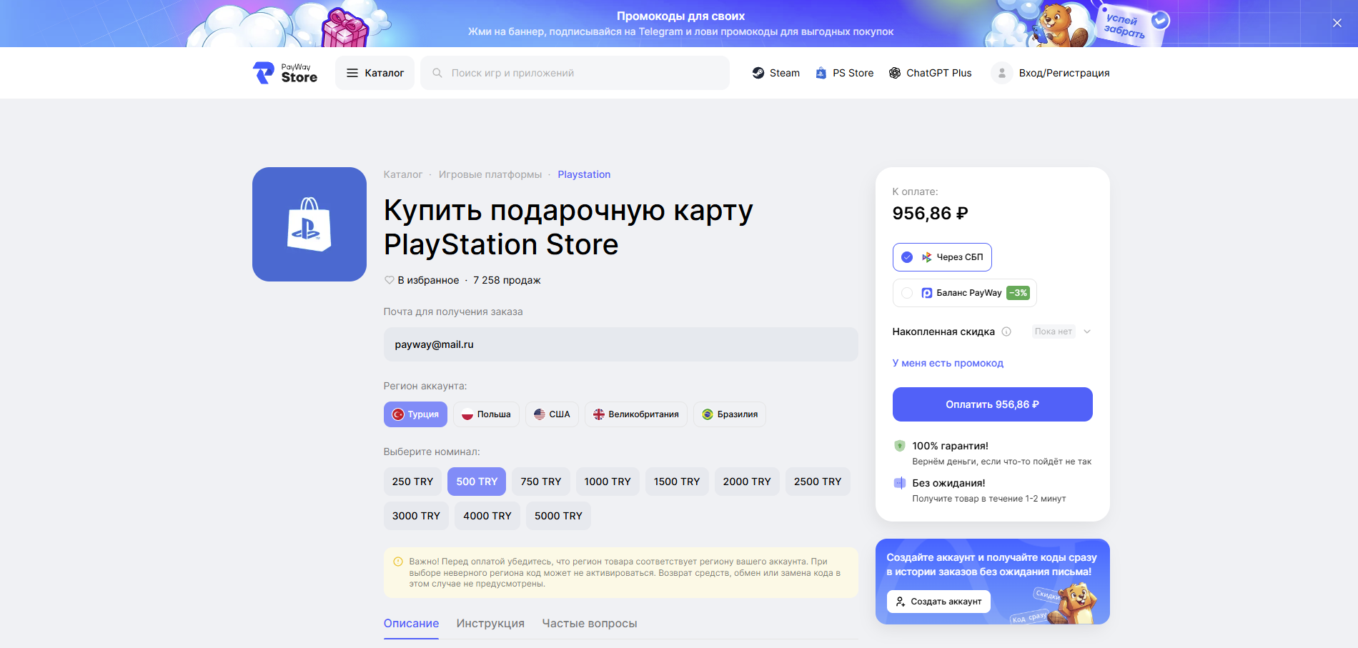Click the PlayStation Store product image

pos(309,224)
